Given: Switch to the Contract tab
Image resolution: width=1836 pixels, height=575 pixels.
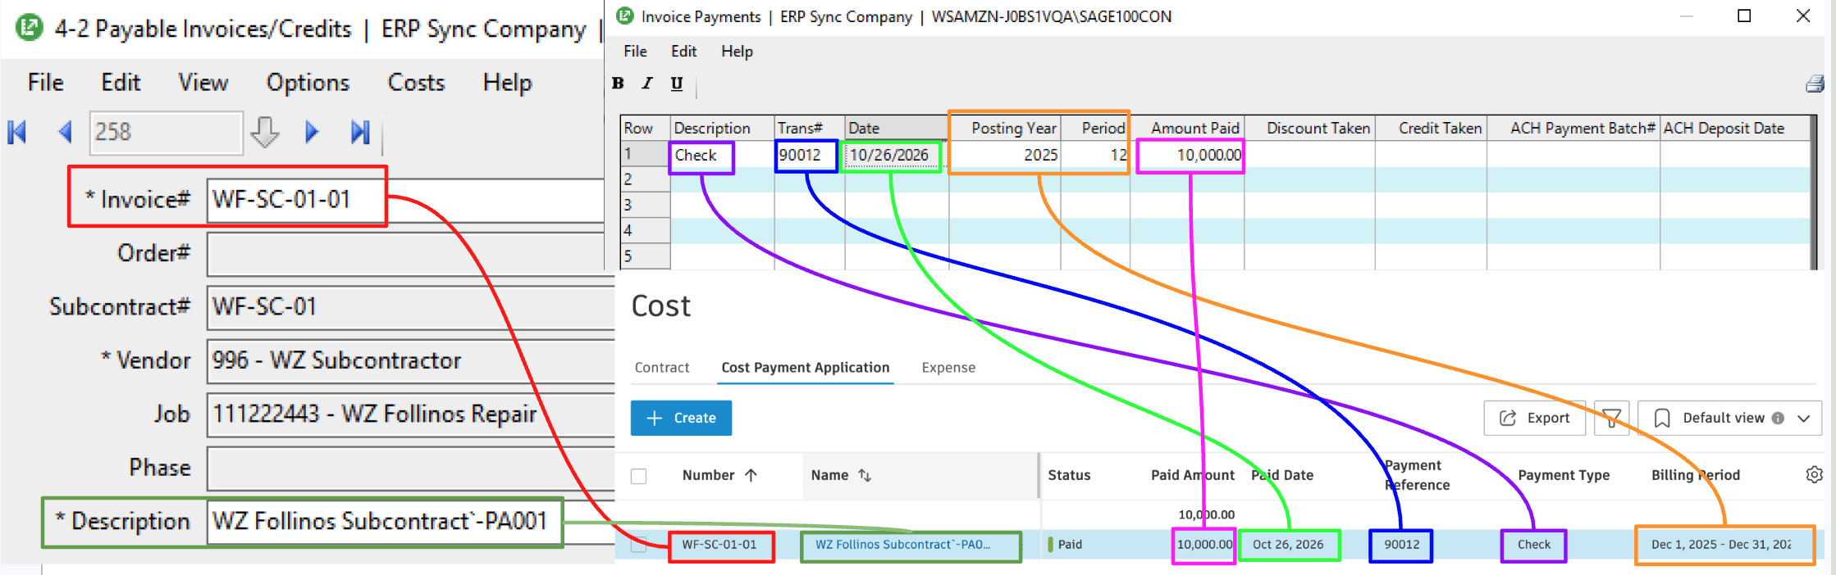Looking at the screenshot, I should tap(662, 368).
